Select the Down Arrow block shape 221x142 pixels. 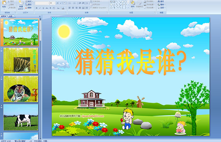[126, 5]
